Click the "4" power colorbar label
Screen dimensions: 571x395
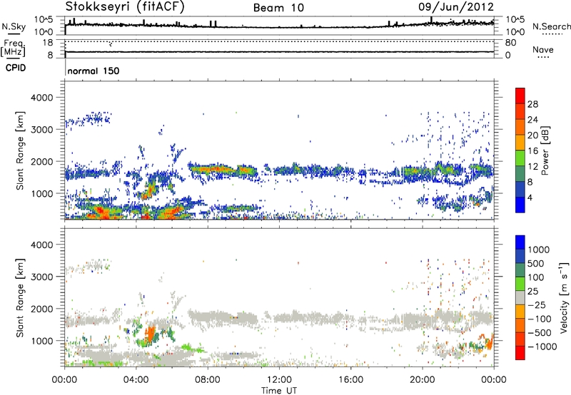[530, 197]
